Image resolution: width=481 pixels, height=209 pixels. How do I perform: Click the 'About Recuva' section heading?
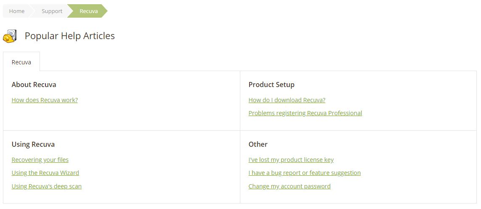34,85
